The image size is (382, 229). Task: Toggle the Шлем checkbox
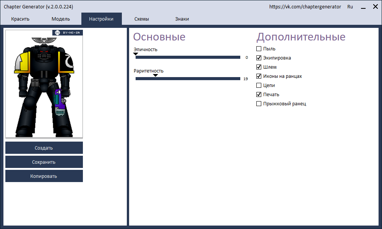click(259, 67)
